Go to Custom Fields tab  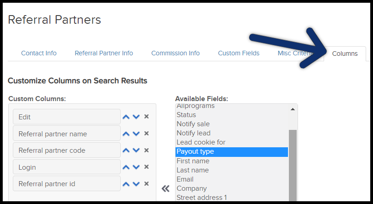[239, 53]
